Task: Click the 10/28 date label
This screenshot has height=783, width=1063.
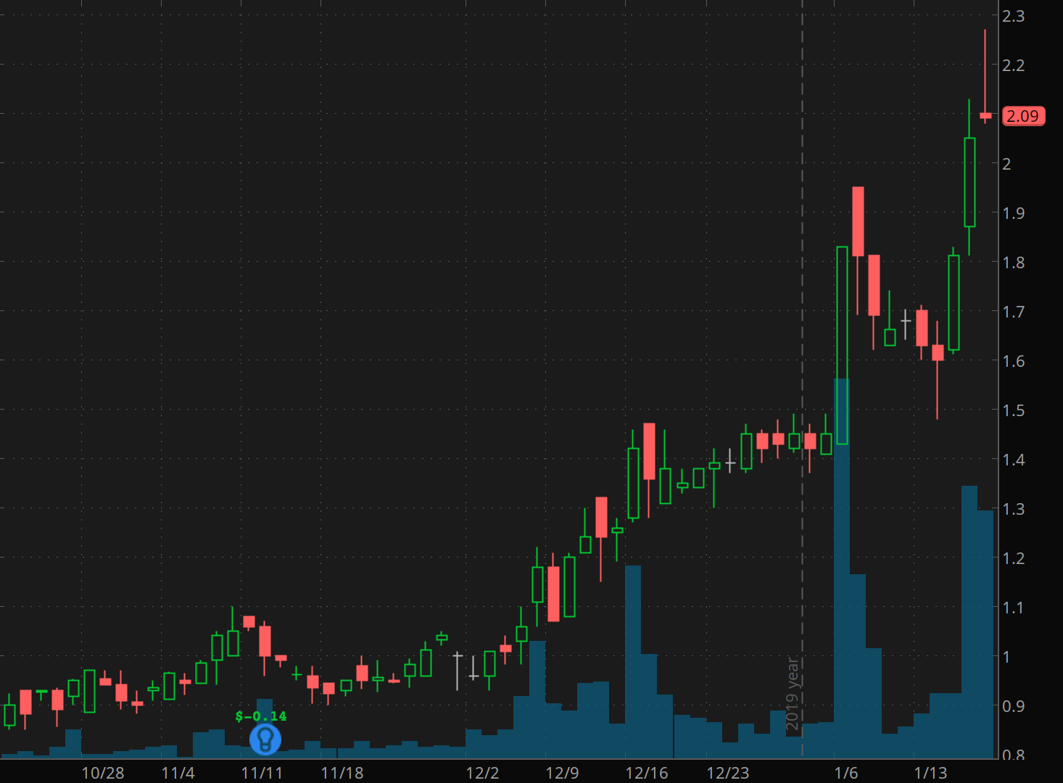Action: 102,773
